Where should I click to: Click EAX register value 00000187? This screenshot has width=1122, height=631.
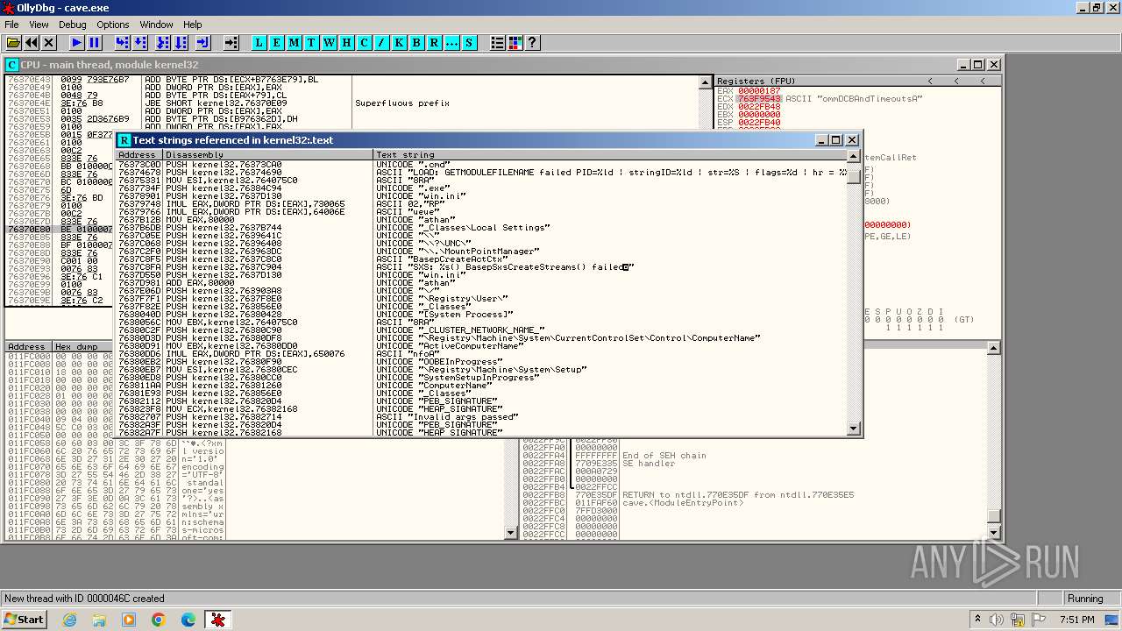coord(759,91)
